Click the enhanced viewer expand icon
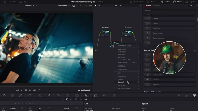The image size is (198, 111). (x=86, y=6)
